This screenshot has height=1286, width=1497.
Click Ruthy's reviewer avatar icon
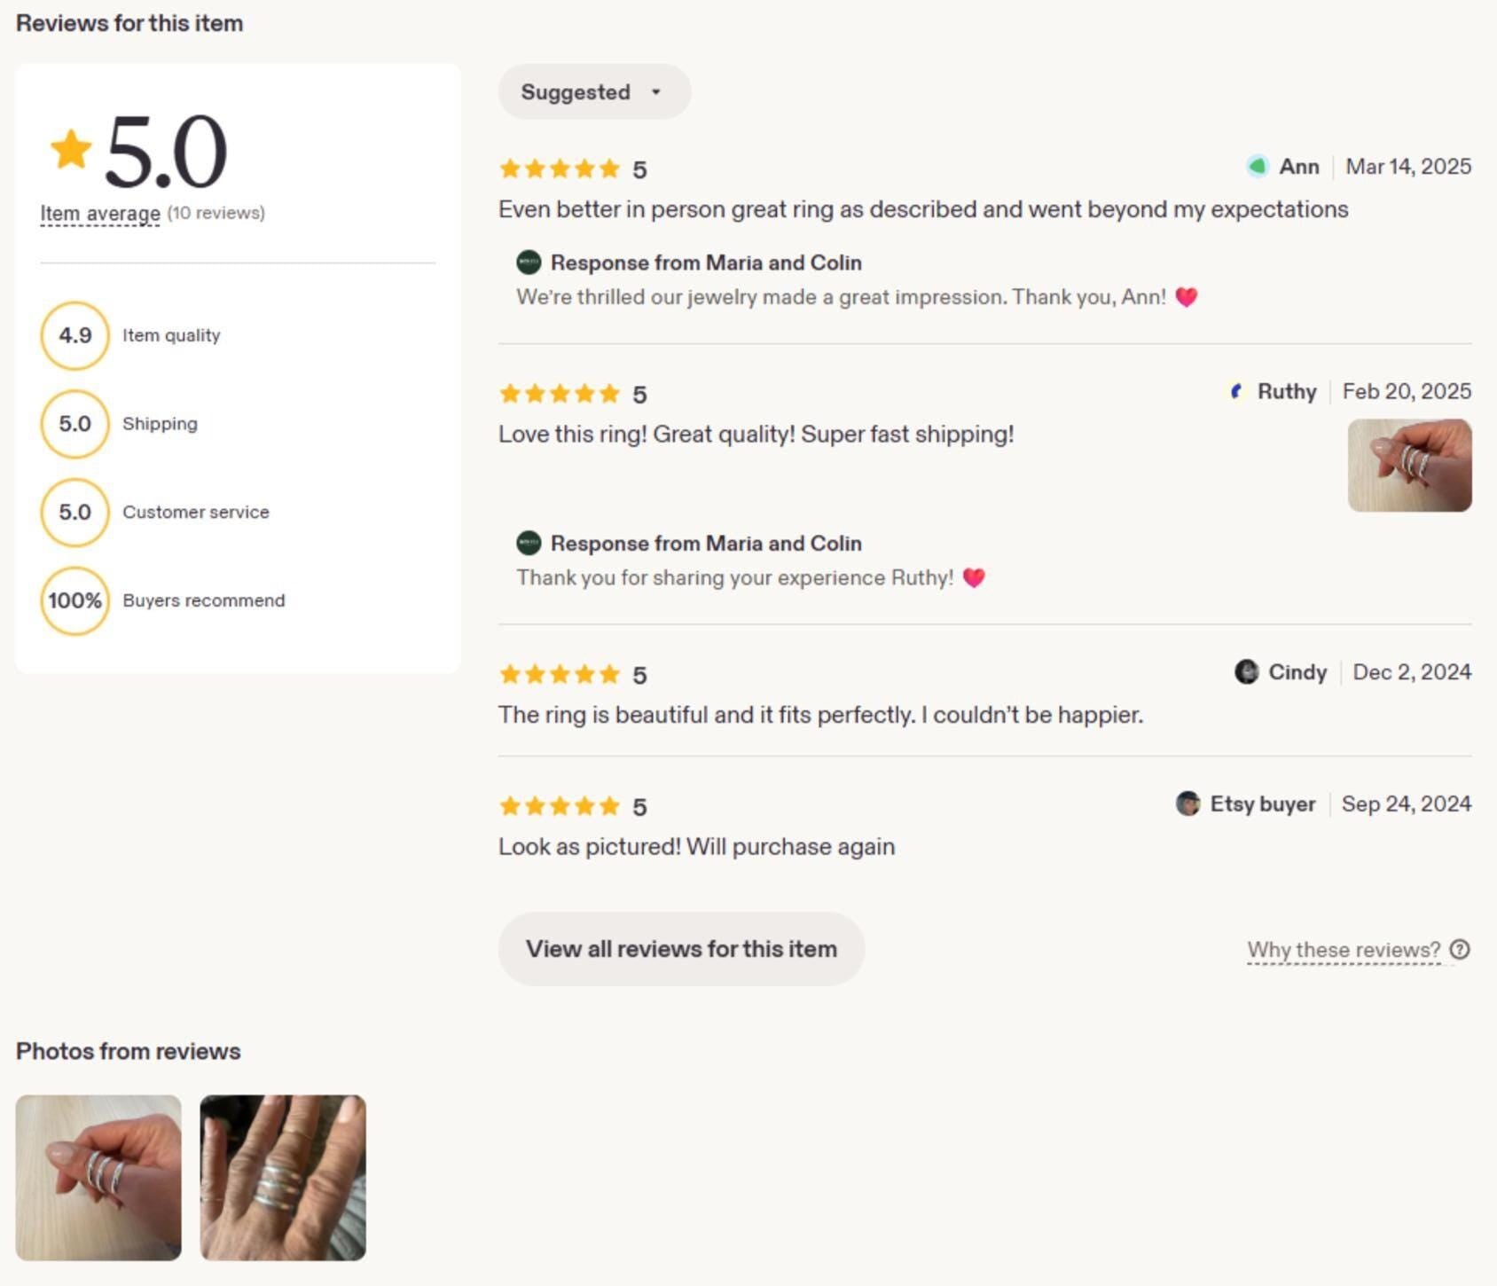1235,391
